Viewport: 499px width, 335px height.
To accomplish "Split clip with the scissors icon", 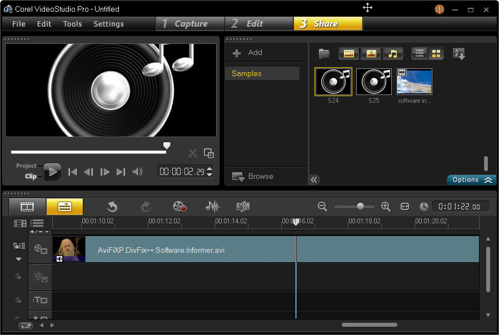I will 192,153.
